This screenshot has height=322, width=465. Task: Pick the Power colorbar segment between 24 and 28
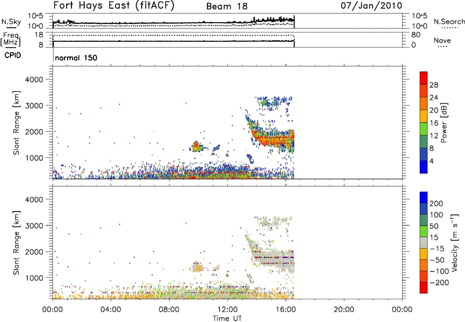click(x=424, y=91)
